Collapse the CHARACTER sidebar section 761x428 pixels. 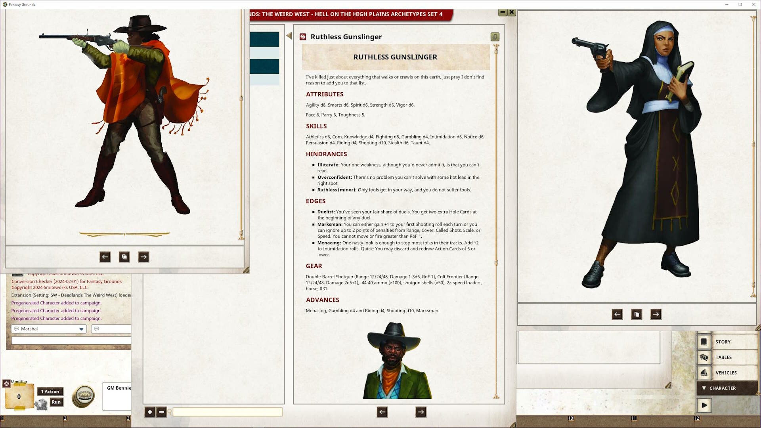(x=704, y=388)
